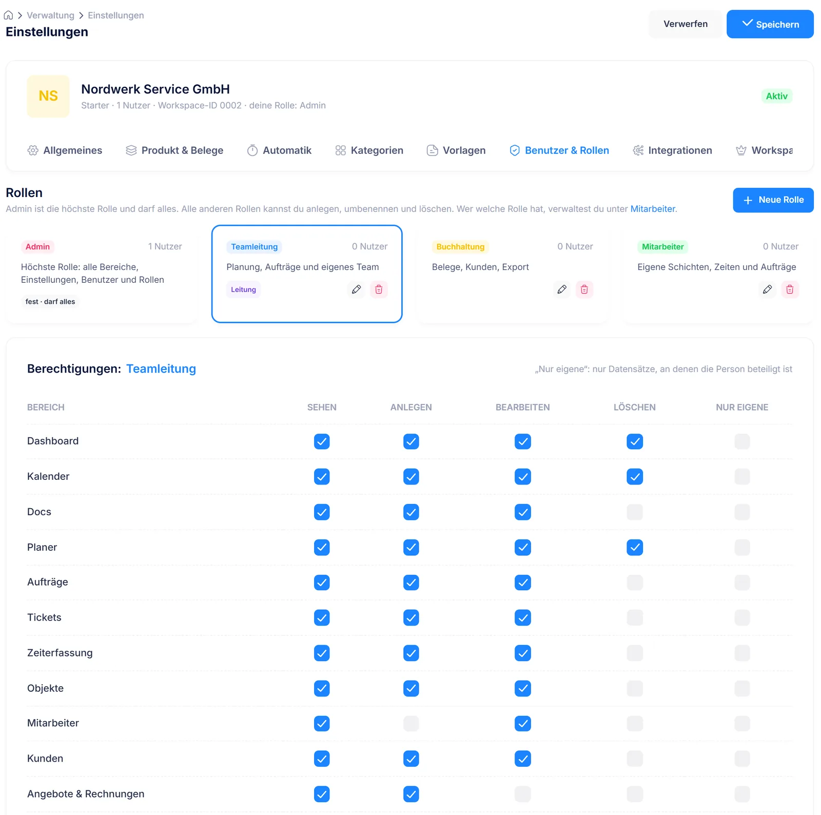Open the Allgemeines tab
Viewport: 821px width, 815px height.
coord(65,150)
